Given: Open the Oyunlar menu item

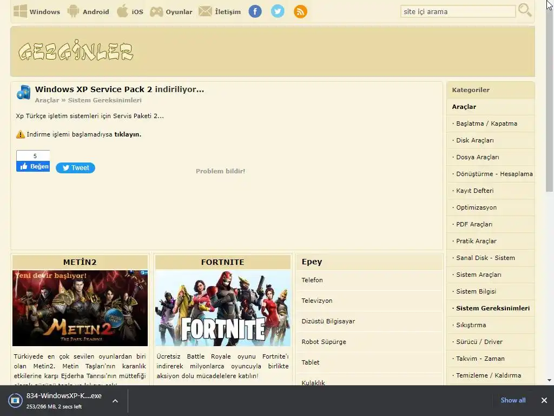Looking at the screenshot, I should [179, 12].
